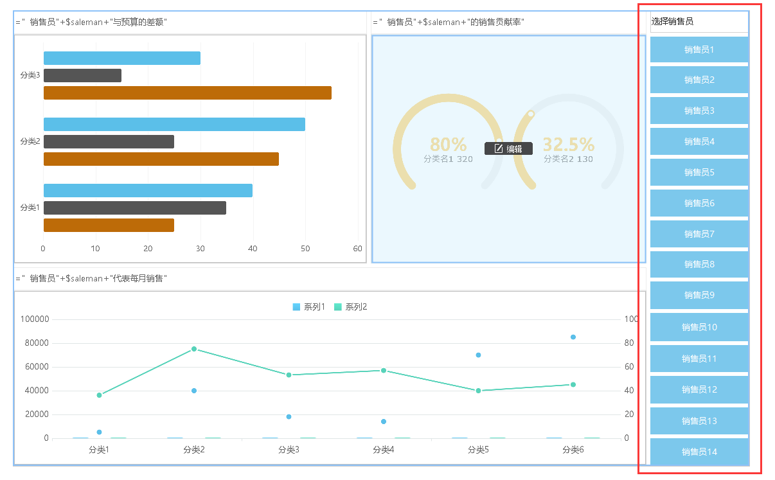Click the dark gray bar for 分类2
This screenshot has width=775, height=480.
tap(109, 141)
